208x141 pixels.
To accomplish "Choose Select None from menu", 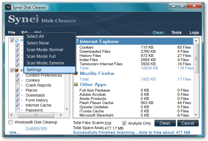I will (49, 43).
